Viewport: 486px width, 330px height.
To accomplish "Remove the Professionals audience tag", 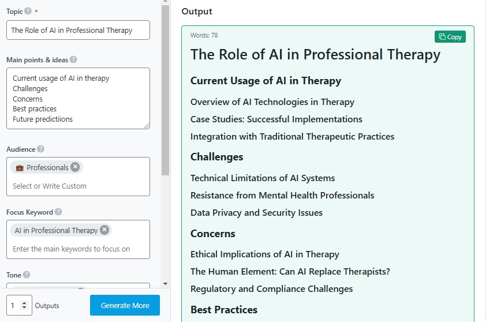I will 75,167.
